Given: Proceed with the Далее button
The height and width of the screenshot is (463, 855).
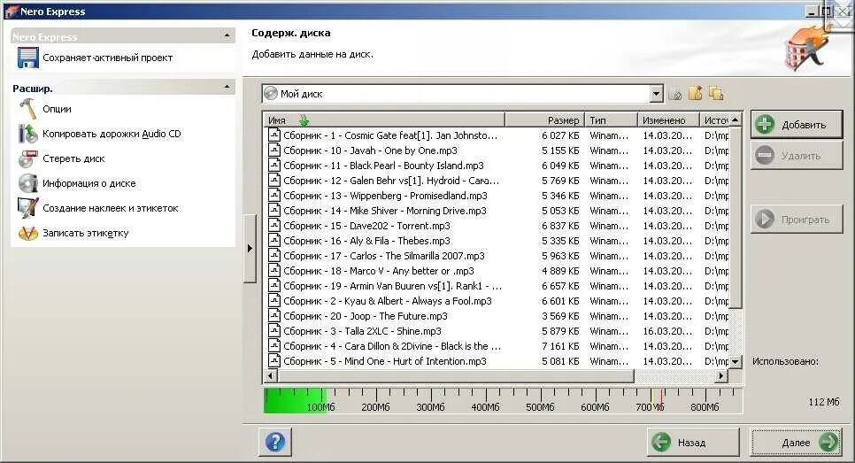Looking at the screenshot, I should coord(796,443).
